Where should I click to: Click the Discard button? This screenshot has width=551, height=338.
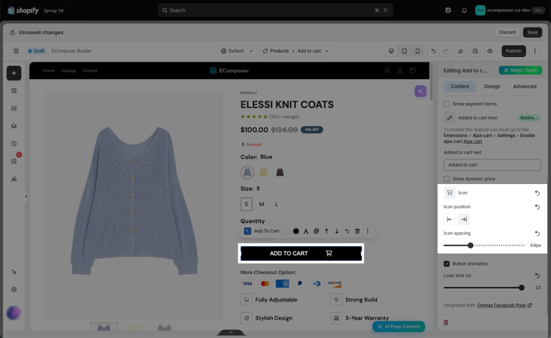click(507, 32)
